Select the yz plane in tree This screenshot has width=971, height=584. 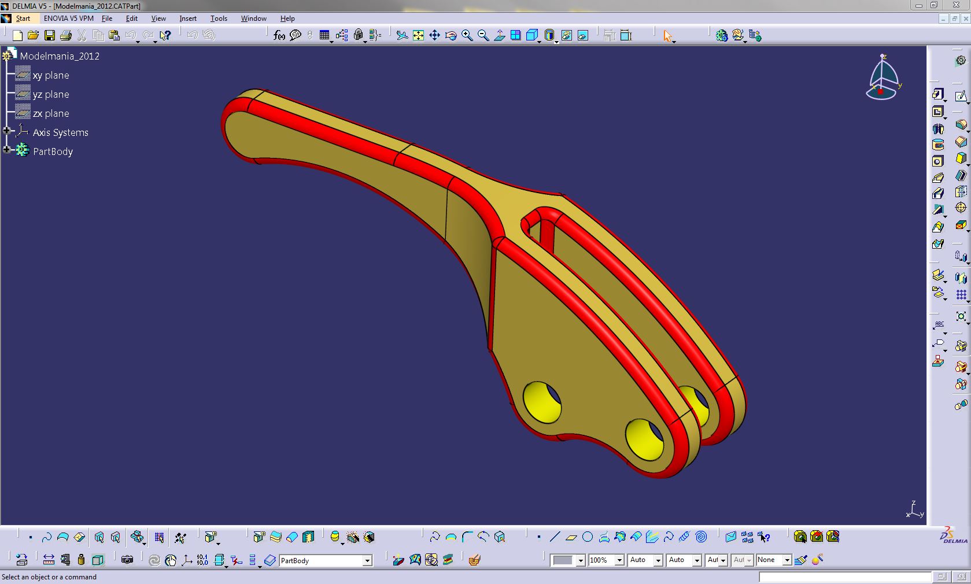tap(51, 94)
